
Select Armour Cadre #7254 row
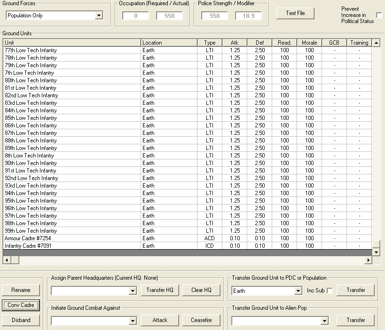pyautogui.click(x=188, y=238)
